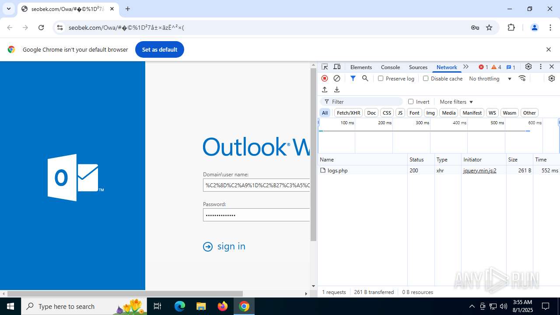Open Network panel settings gear
Viewport: 560px width, 315px height.
point(552,78)
